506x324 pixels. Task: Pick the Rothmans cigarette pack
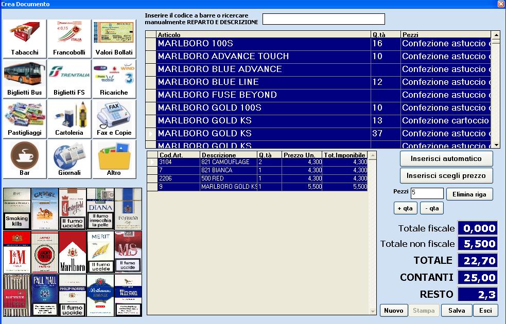pyautogui.click(x=100, y=295)
